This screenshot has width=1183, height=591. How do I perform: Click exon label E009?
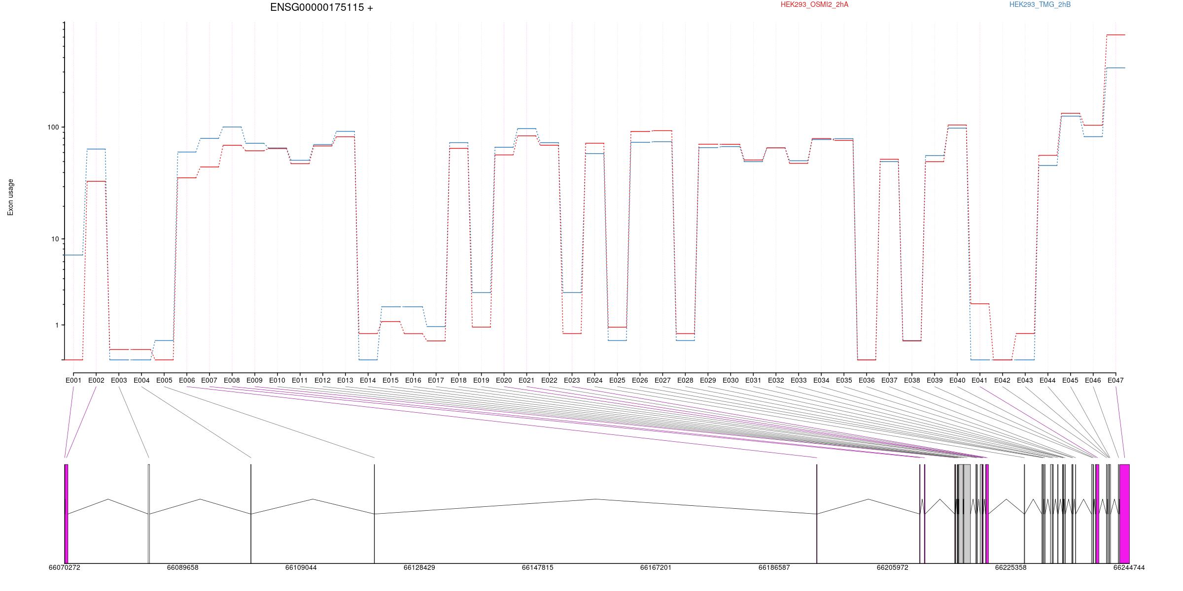click(x=255, y=380)
